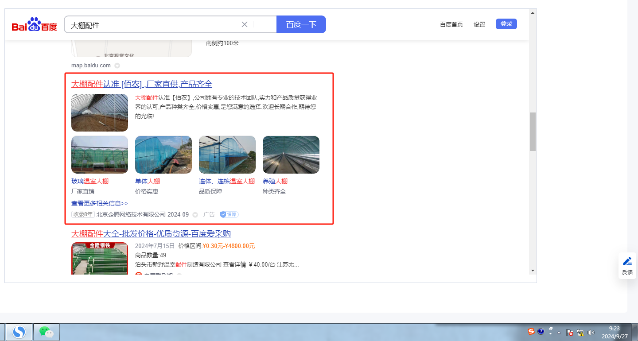The width and height of the screenshot is (638, 341).
Task: Open the 玻璃温室大棚 thumbnail image
Action: coord(100,155)
